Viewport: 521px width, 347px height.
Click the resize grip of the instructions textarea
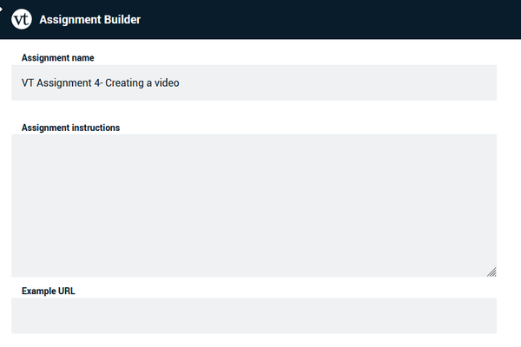coord(491,272)
